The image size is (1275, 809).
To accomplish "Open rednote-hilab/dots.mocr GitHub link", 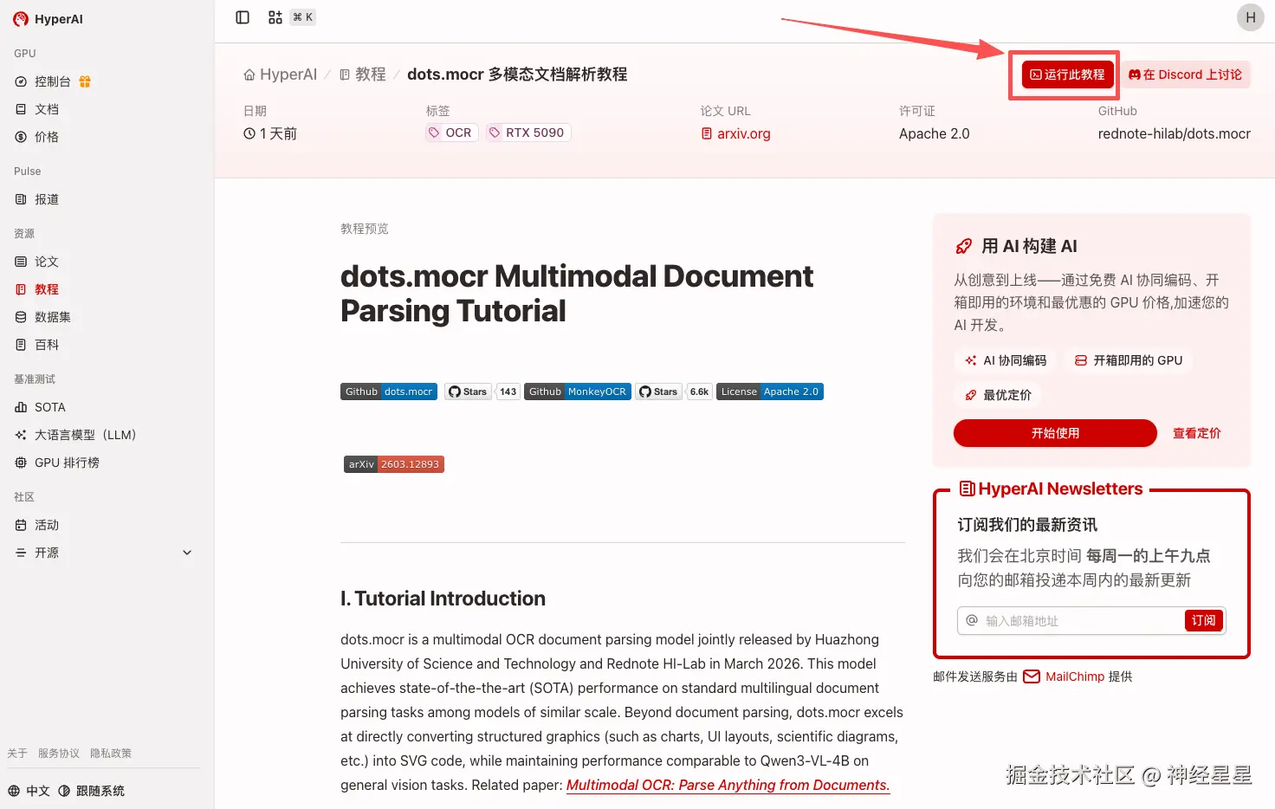I will coord(1174,133).
